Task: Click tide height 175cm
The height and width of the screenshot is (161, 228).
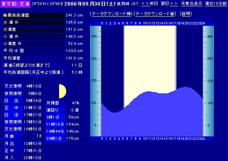Action: (x=72, y=139)
